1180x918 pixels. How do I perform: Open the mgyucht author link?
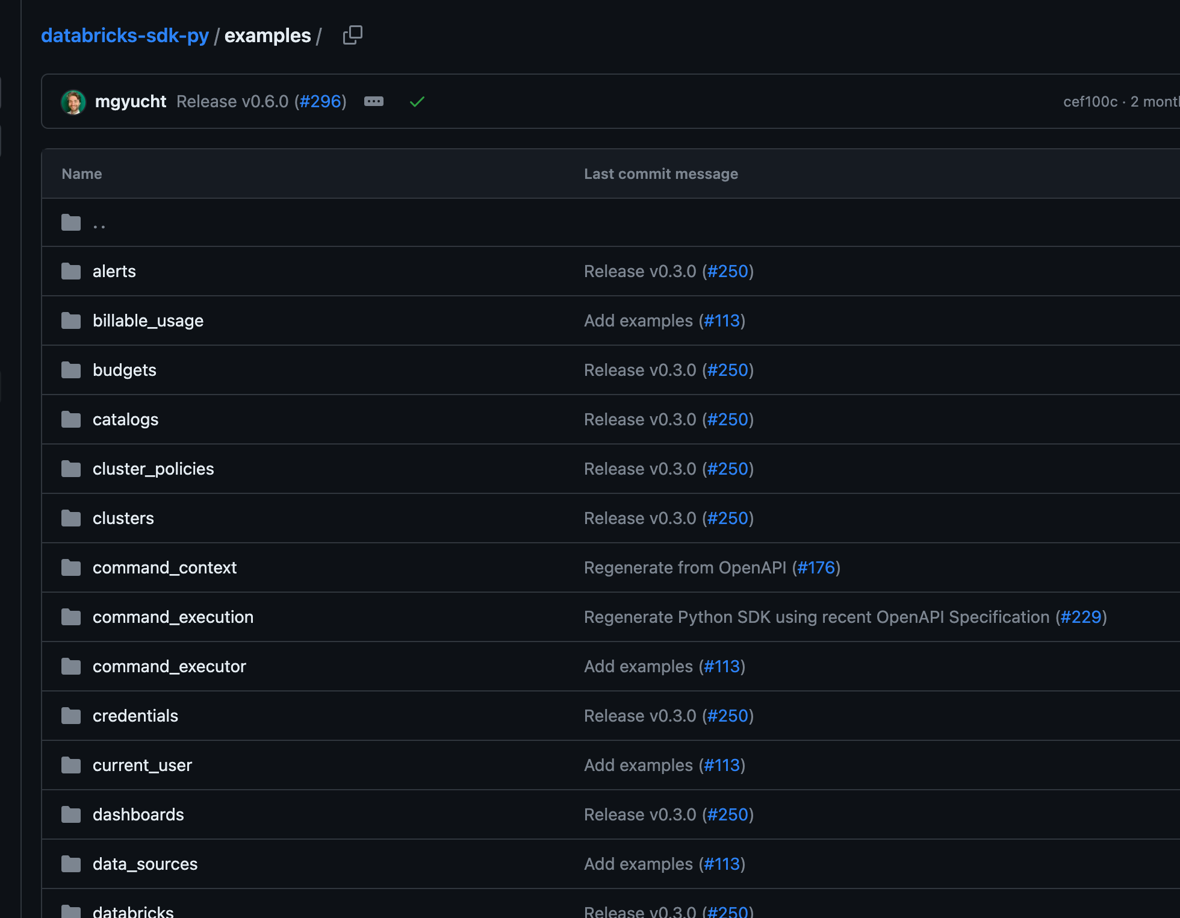131,101
